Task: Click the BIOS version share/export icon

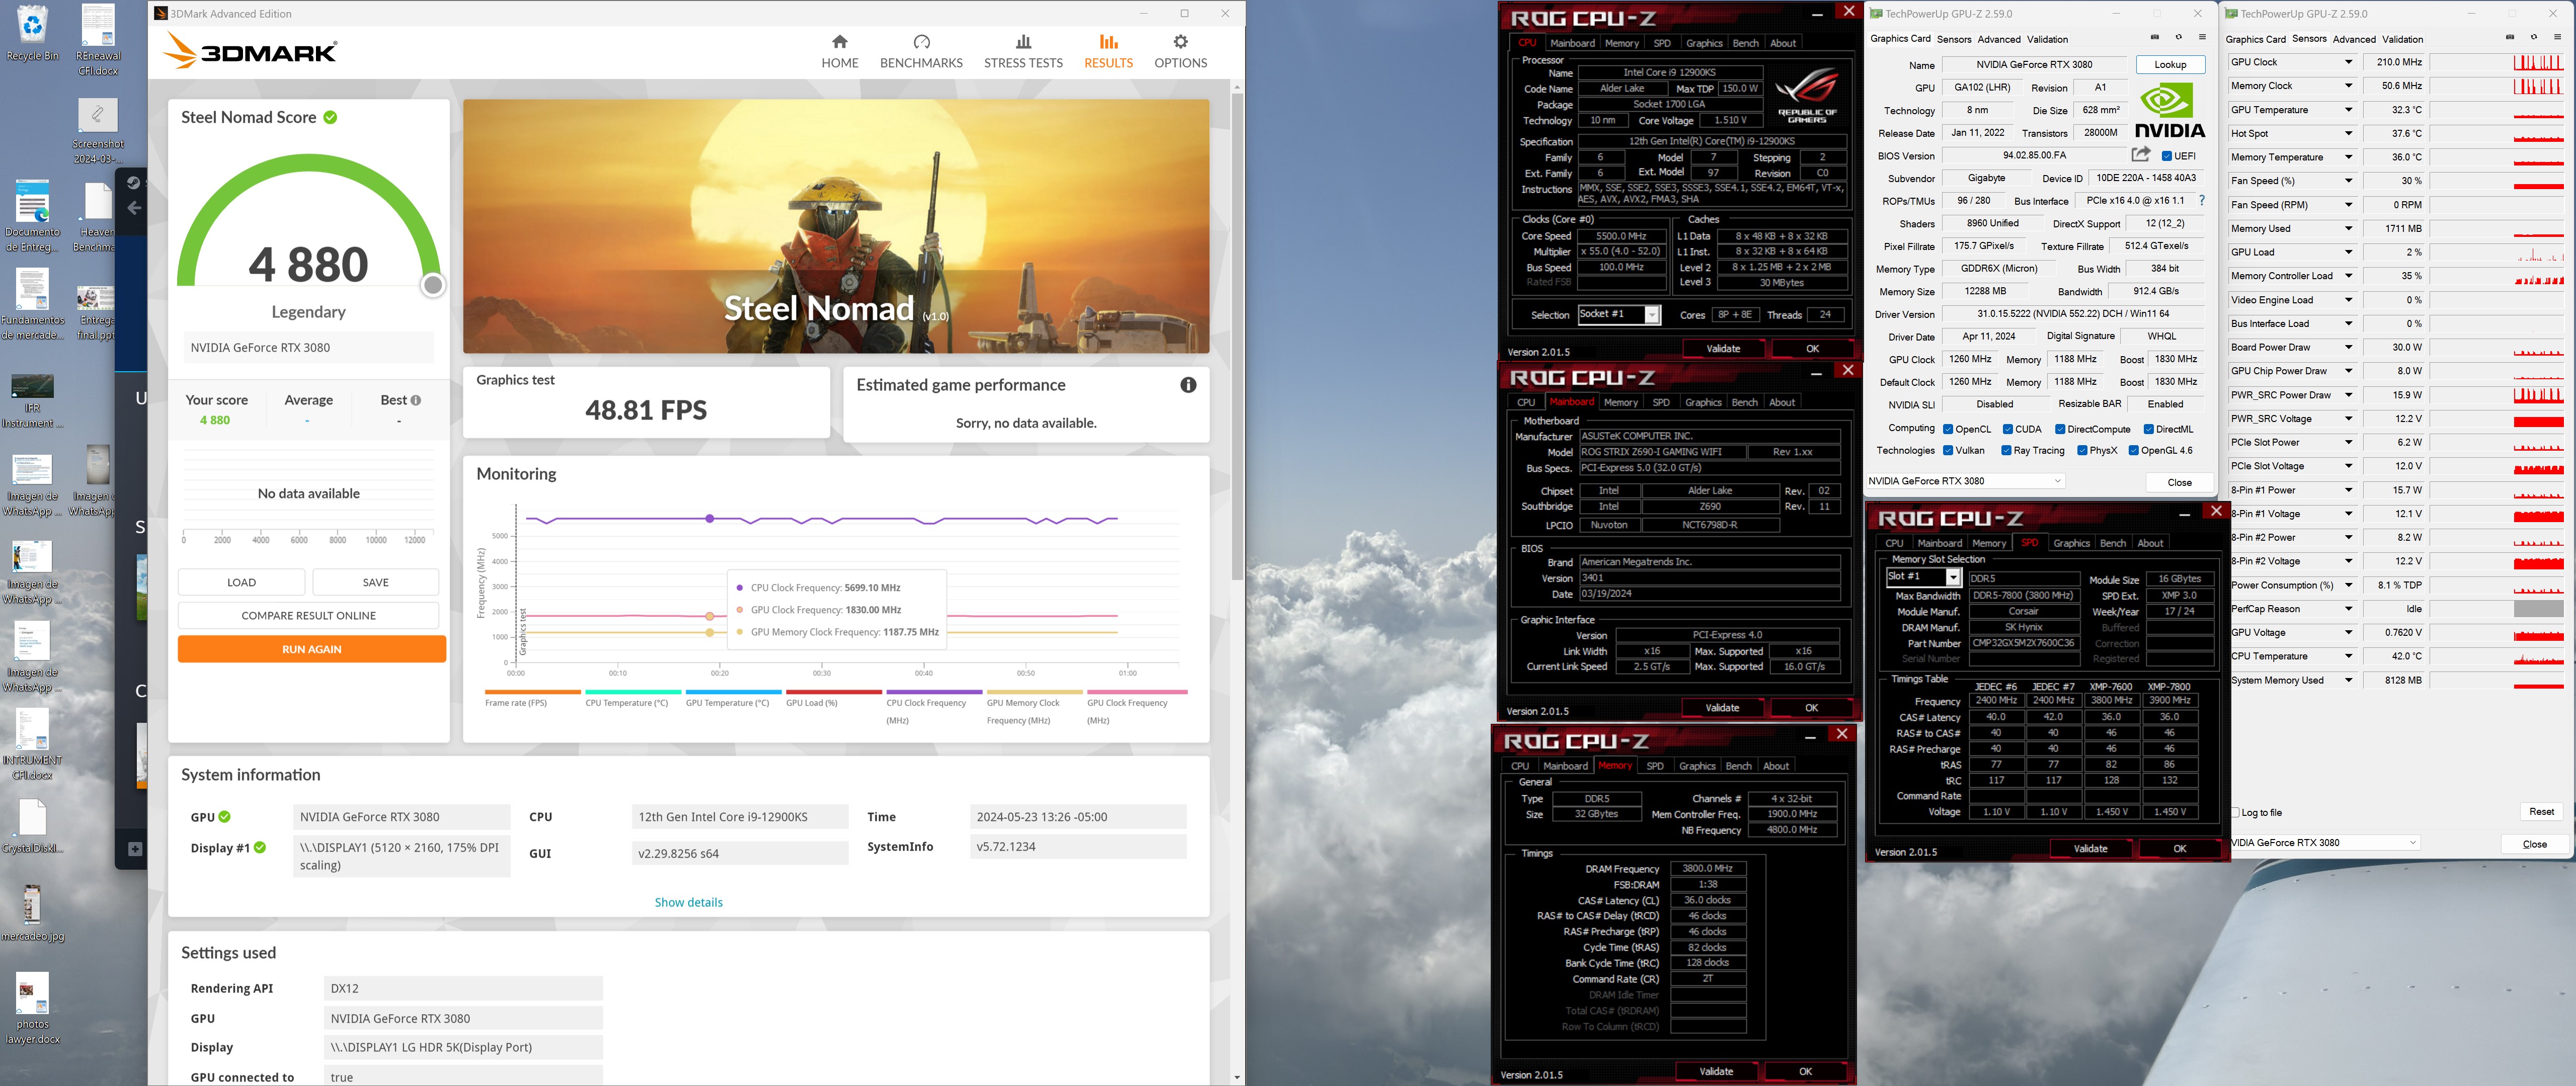Action: [2140, 155]
